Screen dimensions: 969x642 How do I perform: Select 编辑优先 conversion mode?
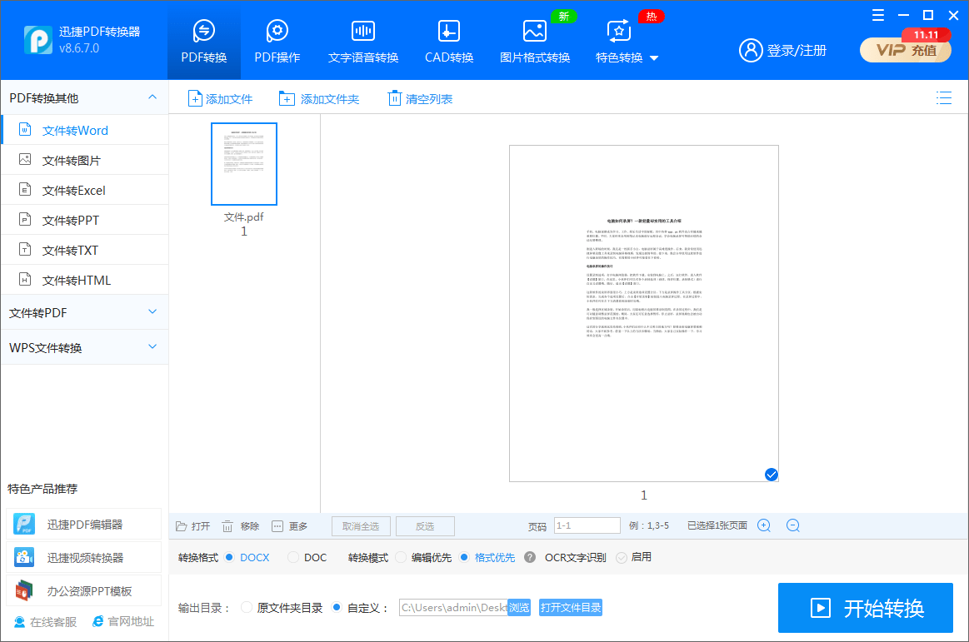401,557
